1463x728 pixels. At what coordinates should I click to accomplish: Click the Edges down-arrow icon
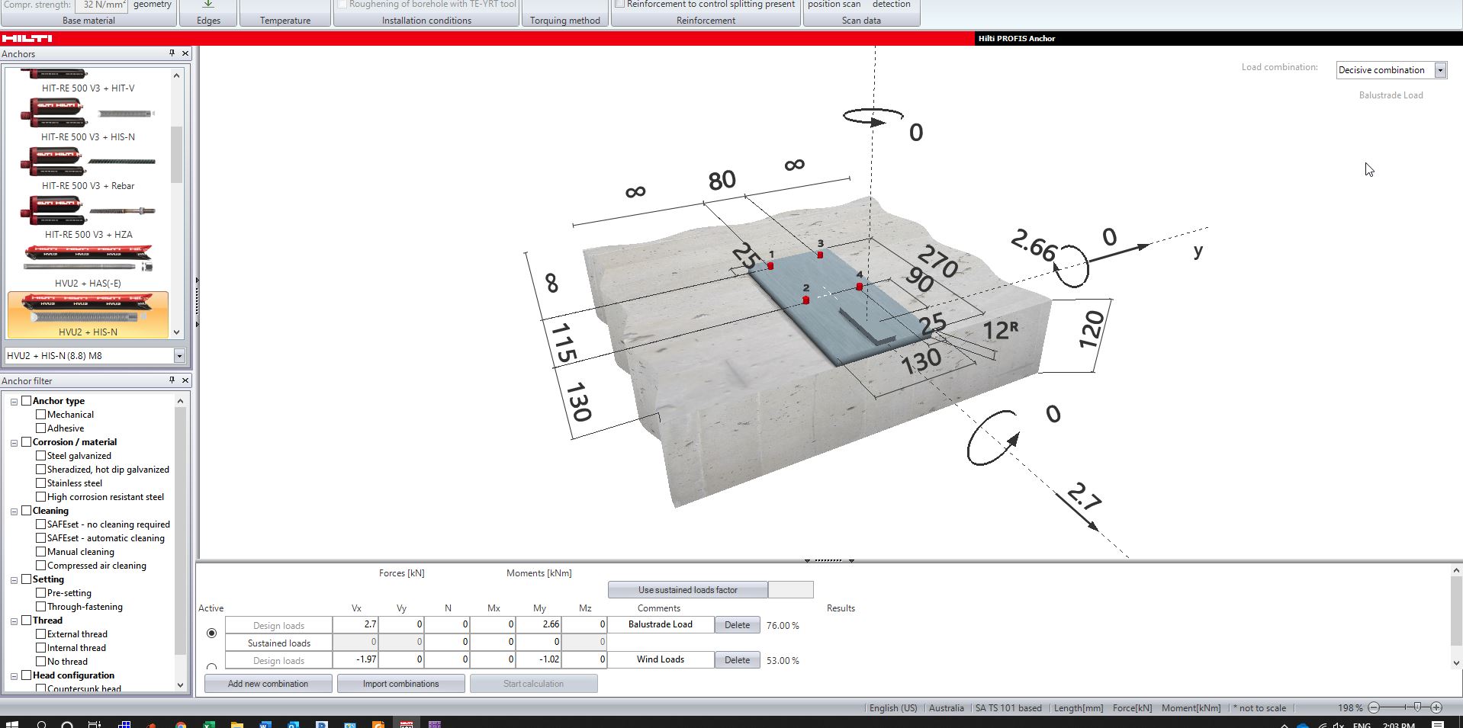[208, 5]
